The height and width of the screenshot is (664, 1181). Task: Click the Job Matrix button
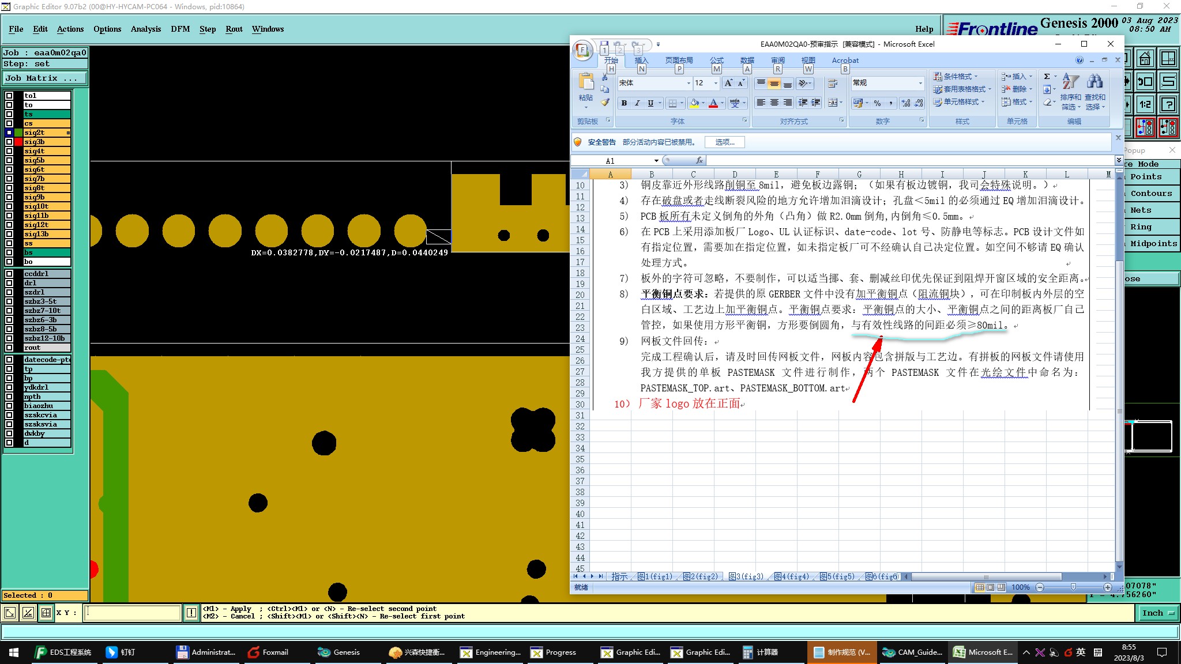[x=46, y=78]
